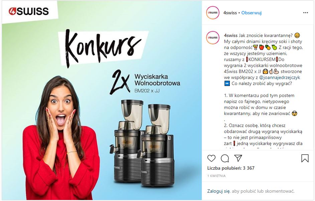Click Zaloguj się login link
Viewport: 315px width, 201px height.
click(x=218, y=191)
